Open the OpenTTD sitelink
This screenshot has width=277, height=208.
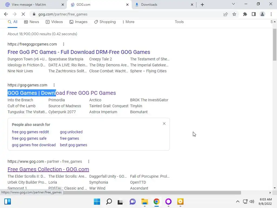[138, 182]
